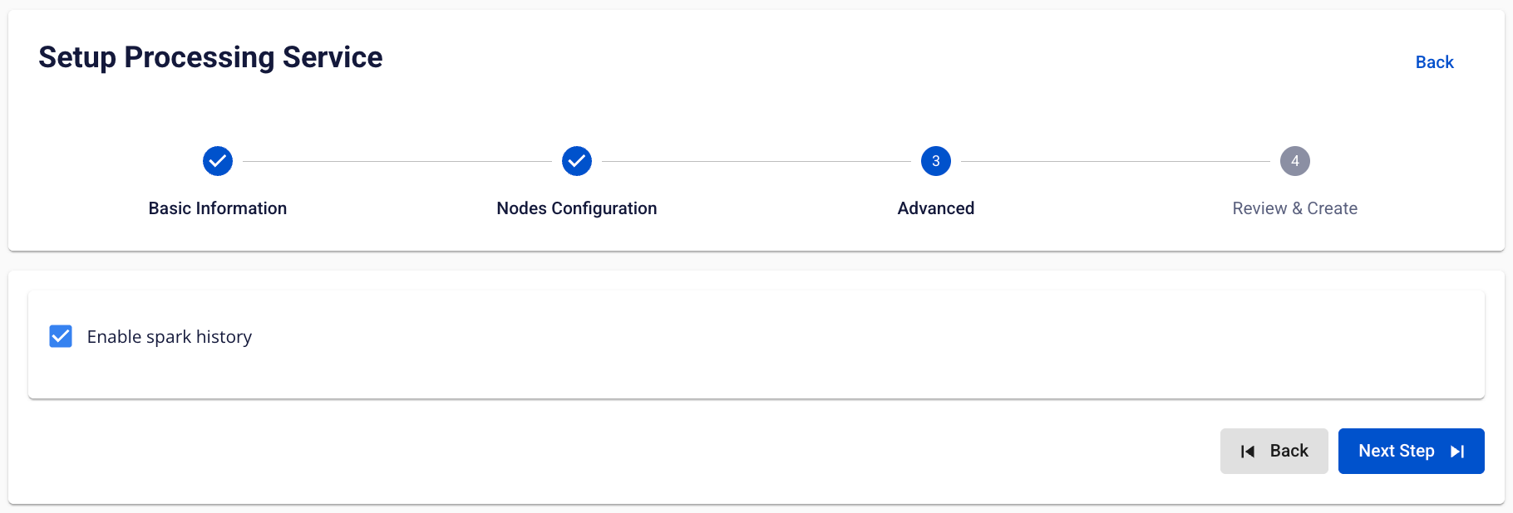This screenshot has width=1513, height=513.
Task: Select the step 4 circle icon
Action: click(1295, 161)
